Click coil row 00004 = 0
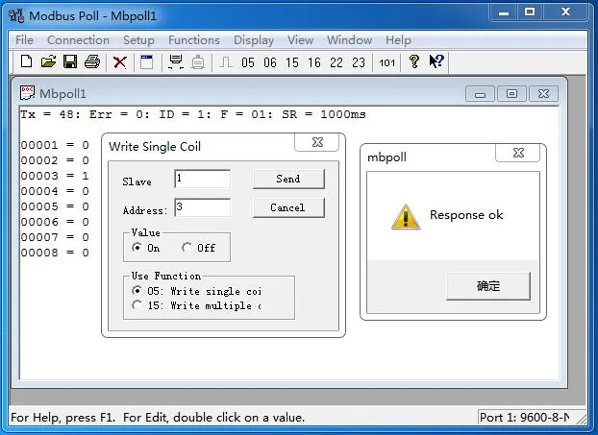 [x=55, y=191]
